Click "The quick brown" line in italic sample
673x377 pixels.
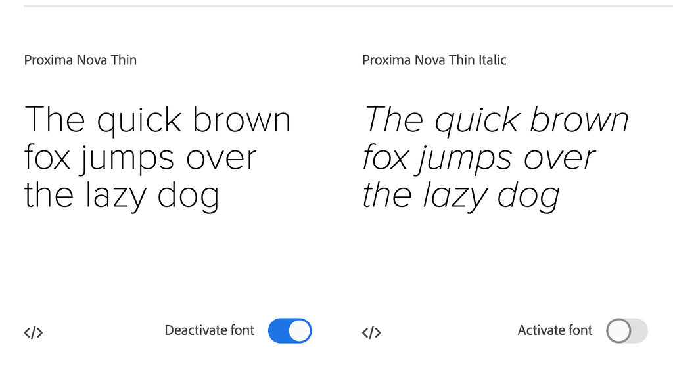pos(496,120)
